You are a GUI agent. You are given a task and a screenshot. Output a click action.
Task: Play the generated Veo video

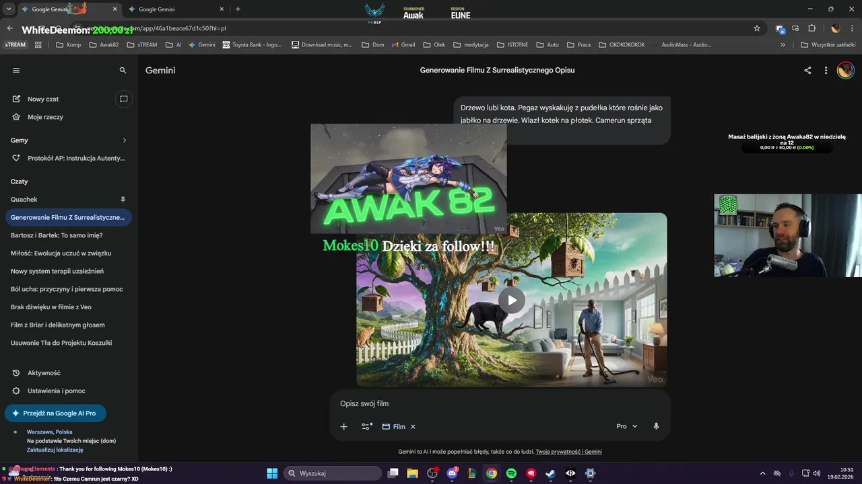coord(512,300)
